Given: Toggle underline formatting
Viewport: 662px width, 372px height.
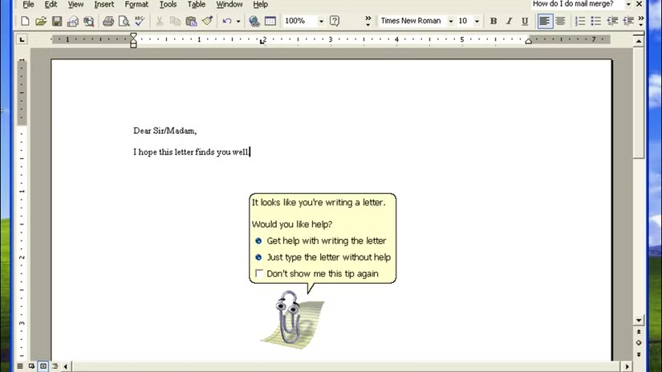Looking at the screenshot, I should click(525, 21).
